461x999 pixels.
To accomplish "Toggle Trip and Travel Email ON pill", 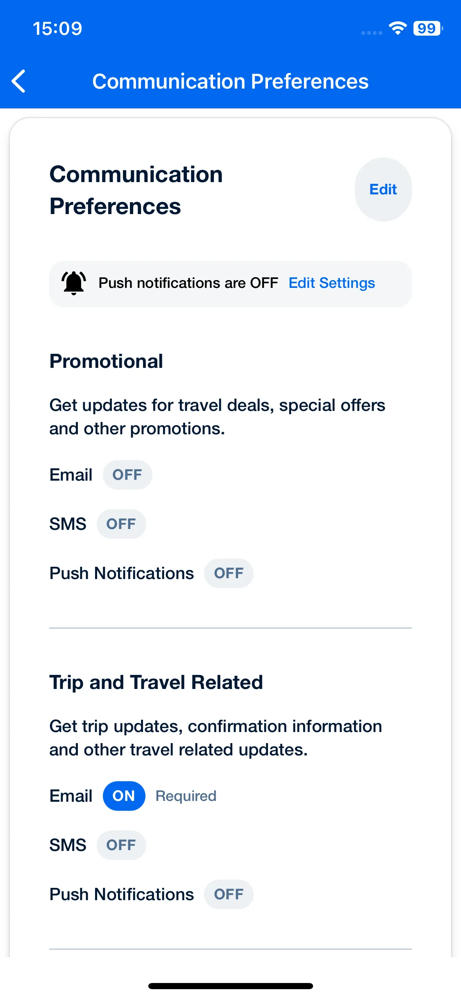I will coord(124,796).
